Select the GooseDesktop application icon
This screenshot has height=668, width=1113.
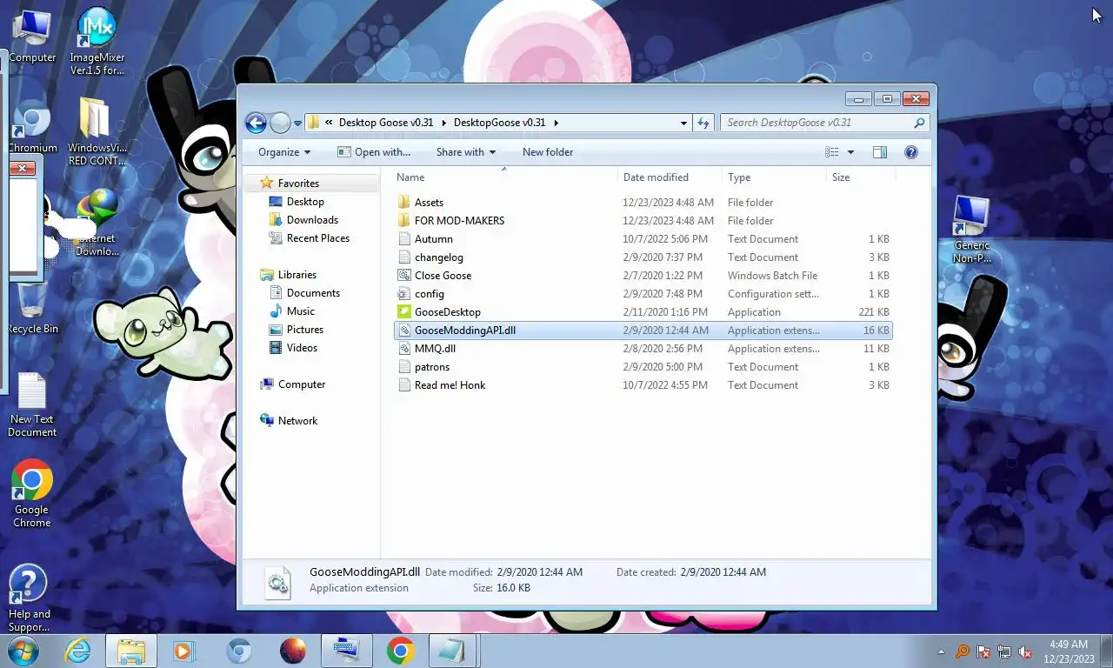pos(403,312)
